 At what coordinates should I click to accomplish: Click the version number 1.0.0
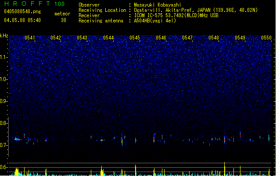[59, 4]
